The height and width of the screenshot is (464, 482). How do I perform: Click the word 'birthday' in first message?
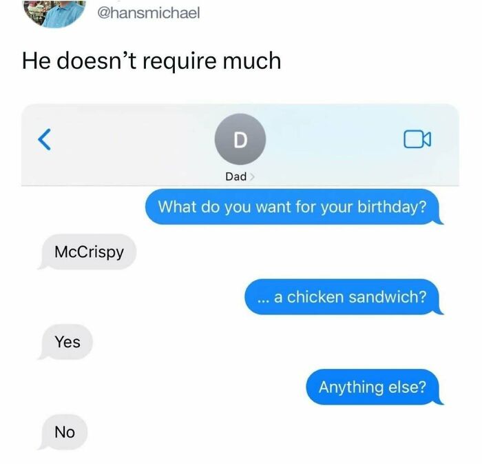point(392,207)
